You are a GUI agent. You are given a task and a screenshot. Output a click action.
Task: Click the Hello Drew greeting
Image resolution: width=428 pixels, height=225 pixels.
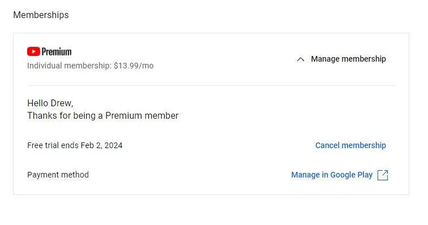pos(50,103)
